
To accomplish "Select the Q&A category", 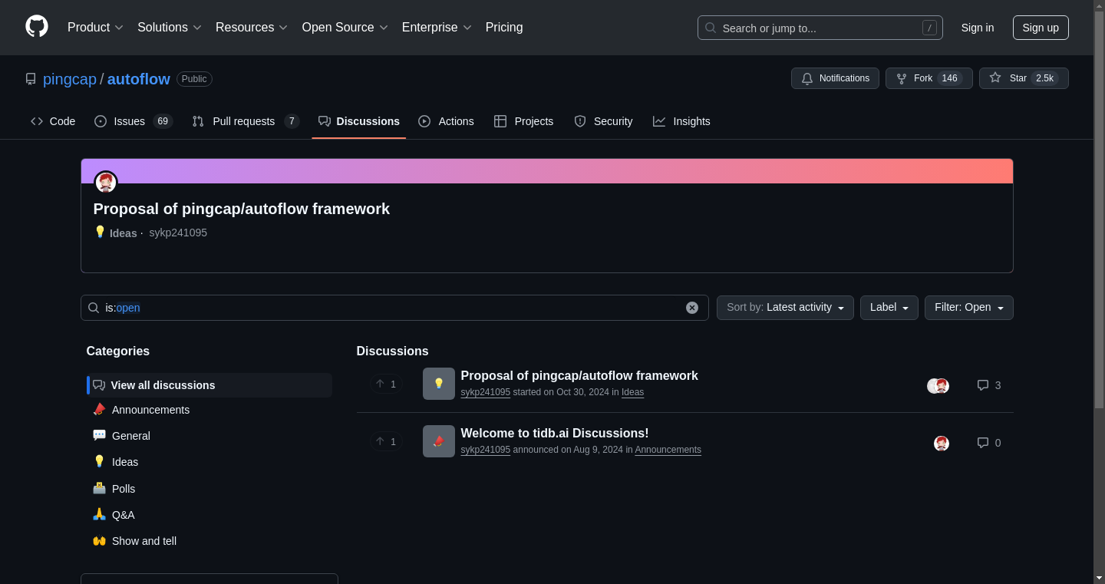I will (x=209, y=515).
